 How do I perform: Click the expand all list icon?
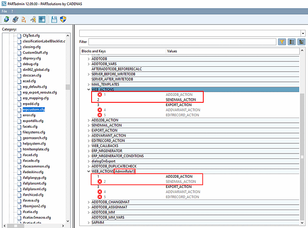coord(292,42)
